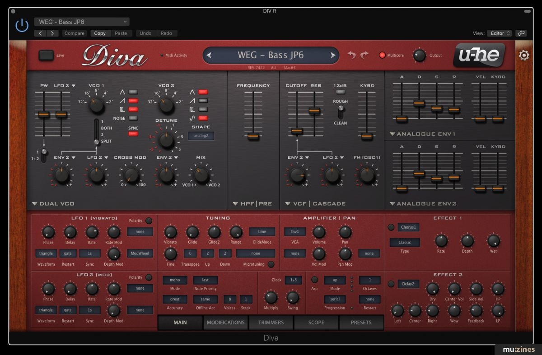Screen dimensions: 542x355
Task: Click the Compare button
Action: [x=74, y=33]
